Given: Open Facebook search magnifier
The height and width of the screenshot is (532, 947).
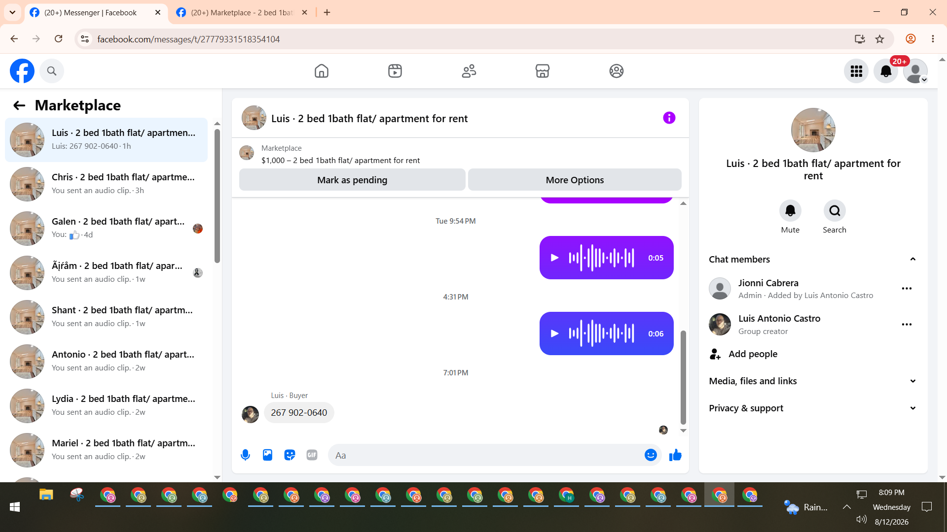Looking at the screenshot, I should tap(52, 71).
